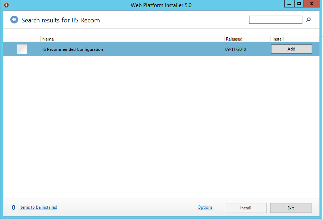
Task: Maximize the Web Platform Installer window
Action: (299, 4)
